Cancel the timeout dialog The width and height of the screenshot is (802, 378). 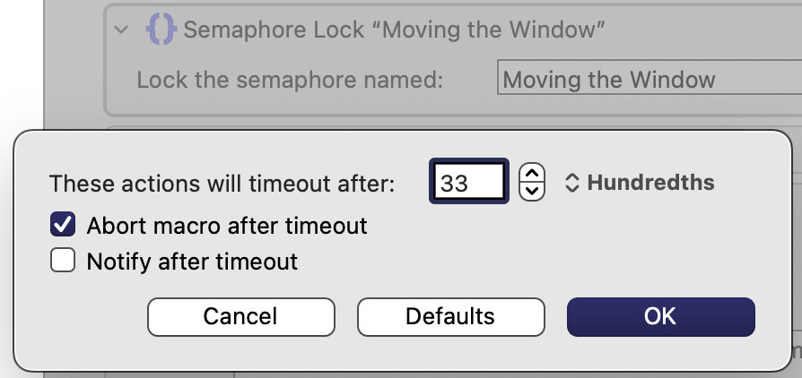pyautogui.click(x=241, y=317)
